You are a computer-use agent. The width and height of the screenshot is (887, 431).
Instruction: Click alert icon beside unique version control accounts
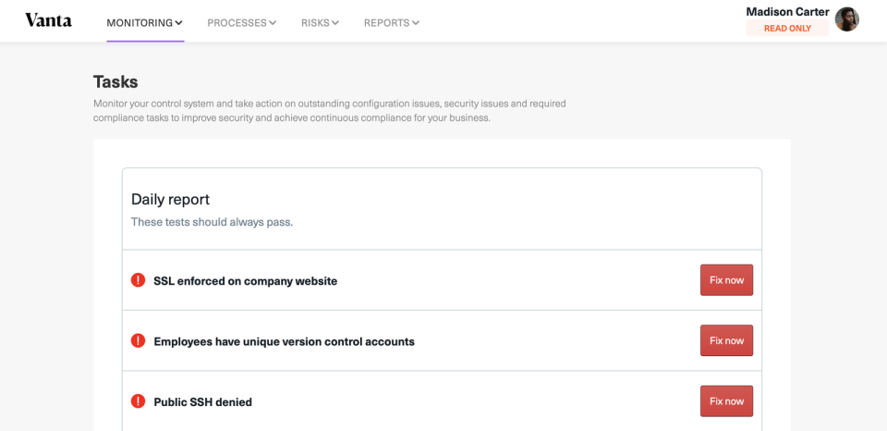tap(138, 340)
